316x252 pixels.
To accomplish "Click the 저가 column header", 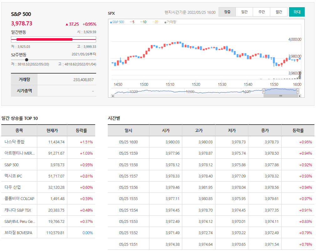I will (x=232, y=131).
